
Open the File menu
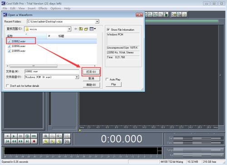click(5, 8)
